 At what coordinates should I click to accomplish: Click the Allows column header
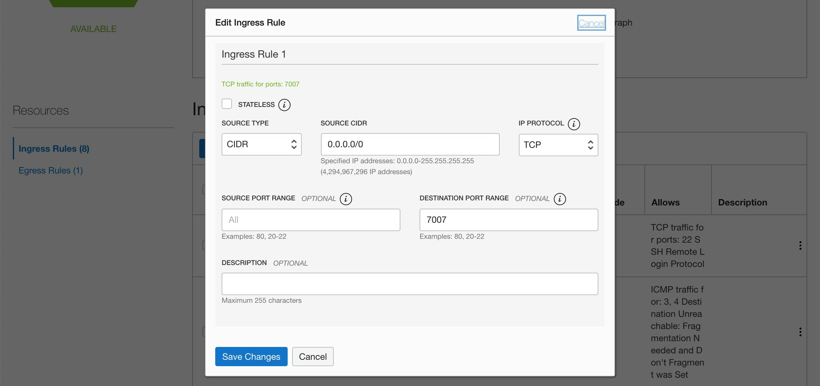tap(665, 202)
